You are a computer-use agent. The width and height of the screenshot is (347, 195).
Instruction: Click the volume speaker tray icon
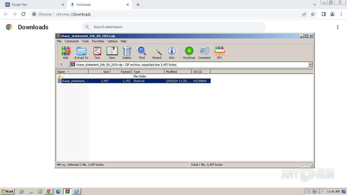coord(308,191)
